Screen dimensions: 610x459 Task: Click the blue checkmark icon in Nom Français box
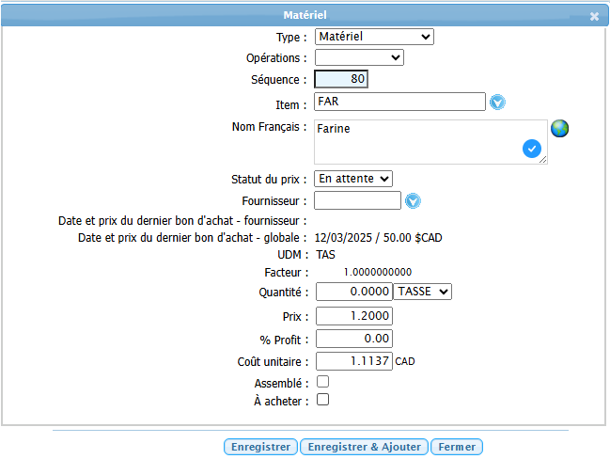532,149
